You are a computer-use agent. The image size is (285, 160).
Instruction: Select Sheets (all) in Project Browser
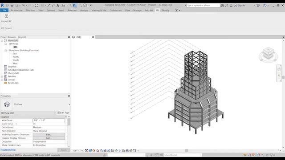click(13, 73)
